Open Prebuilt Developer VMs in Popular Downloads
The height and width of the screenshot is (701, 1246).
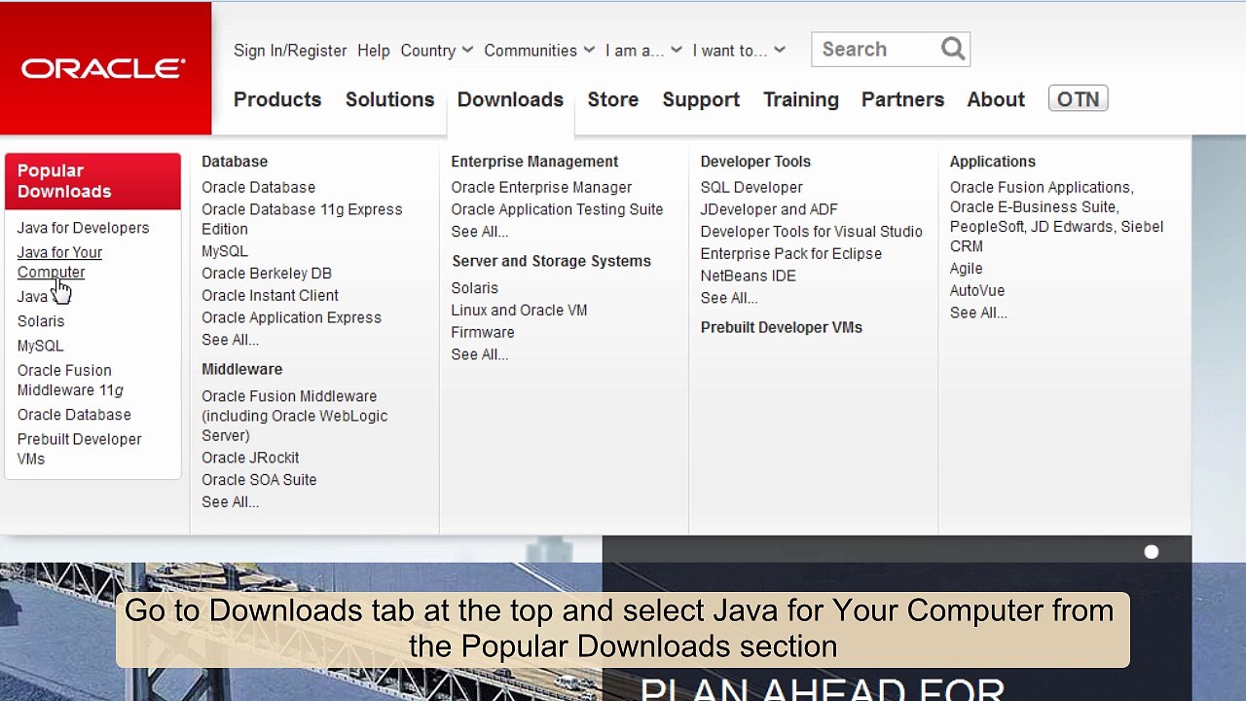point(79,449)
